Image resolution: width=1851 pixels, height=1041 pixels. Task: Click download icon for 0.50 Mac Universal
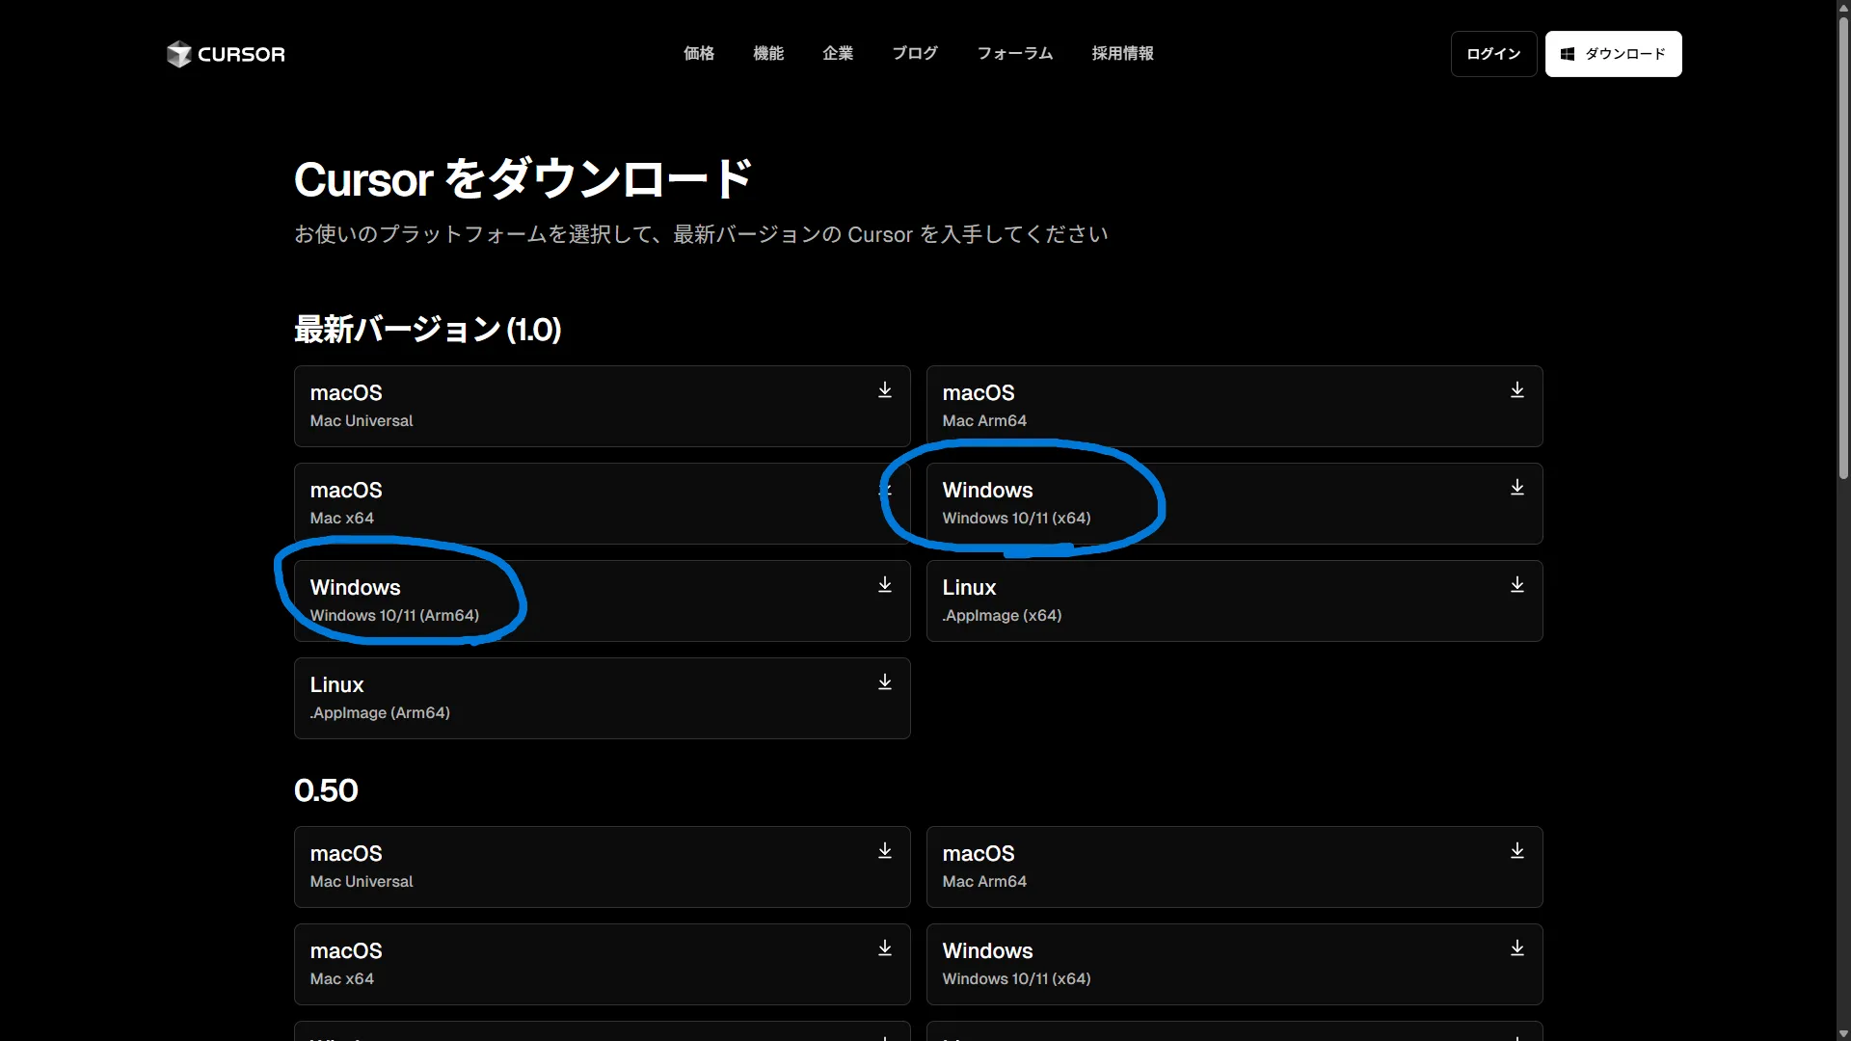884,851
